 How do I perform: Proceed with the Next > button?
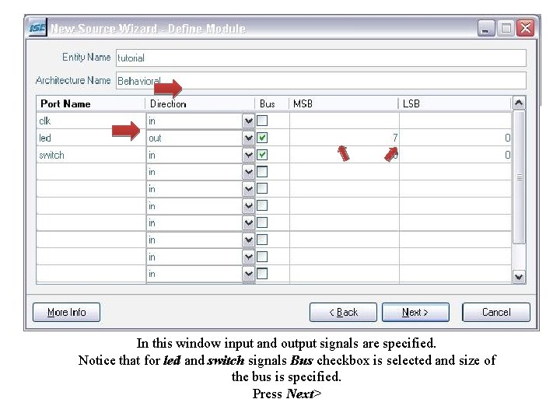[415, 313]
